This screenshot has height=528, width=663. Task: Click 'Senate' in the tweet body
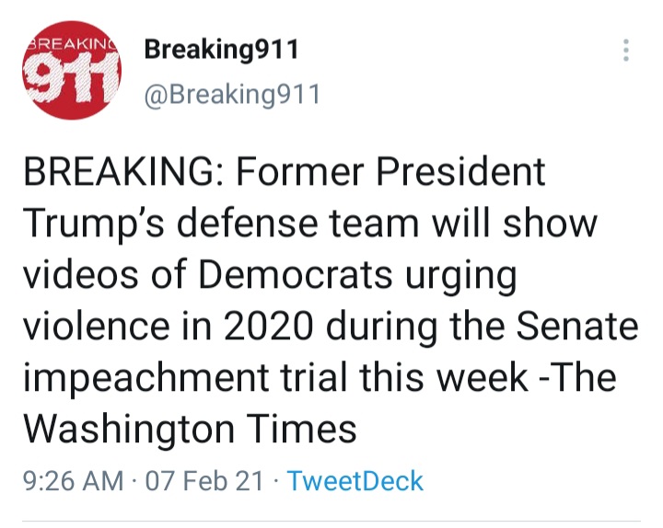click(577, 327)
